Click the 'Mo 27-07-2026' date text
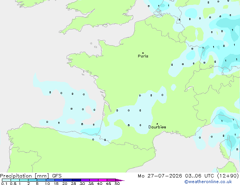The width and height of the screenshot is (240, 185). coord(160,176)
